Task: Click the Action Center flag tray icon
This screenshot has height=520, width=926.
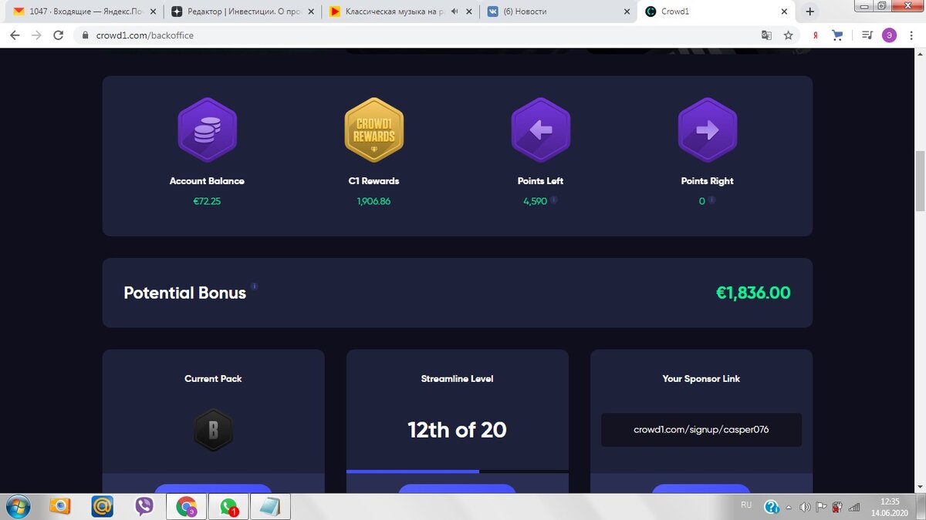Action: (823, 506)
